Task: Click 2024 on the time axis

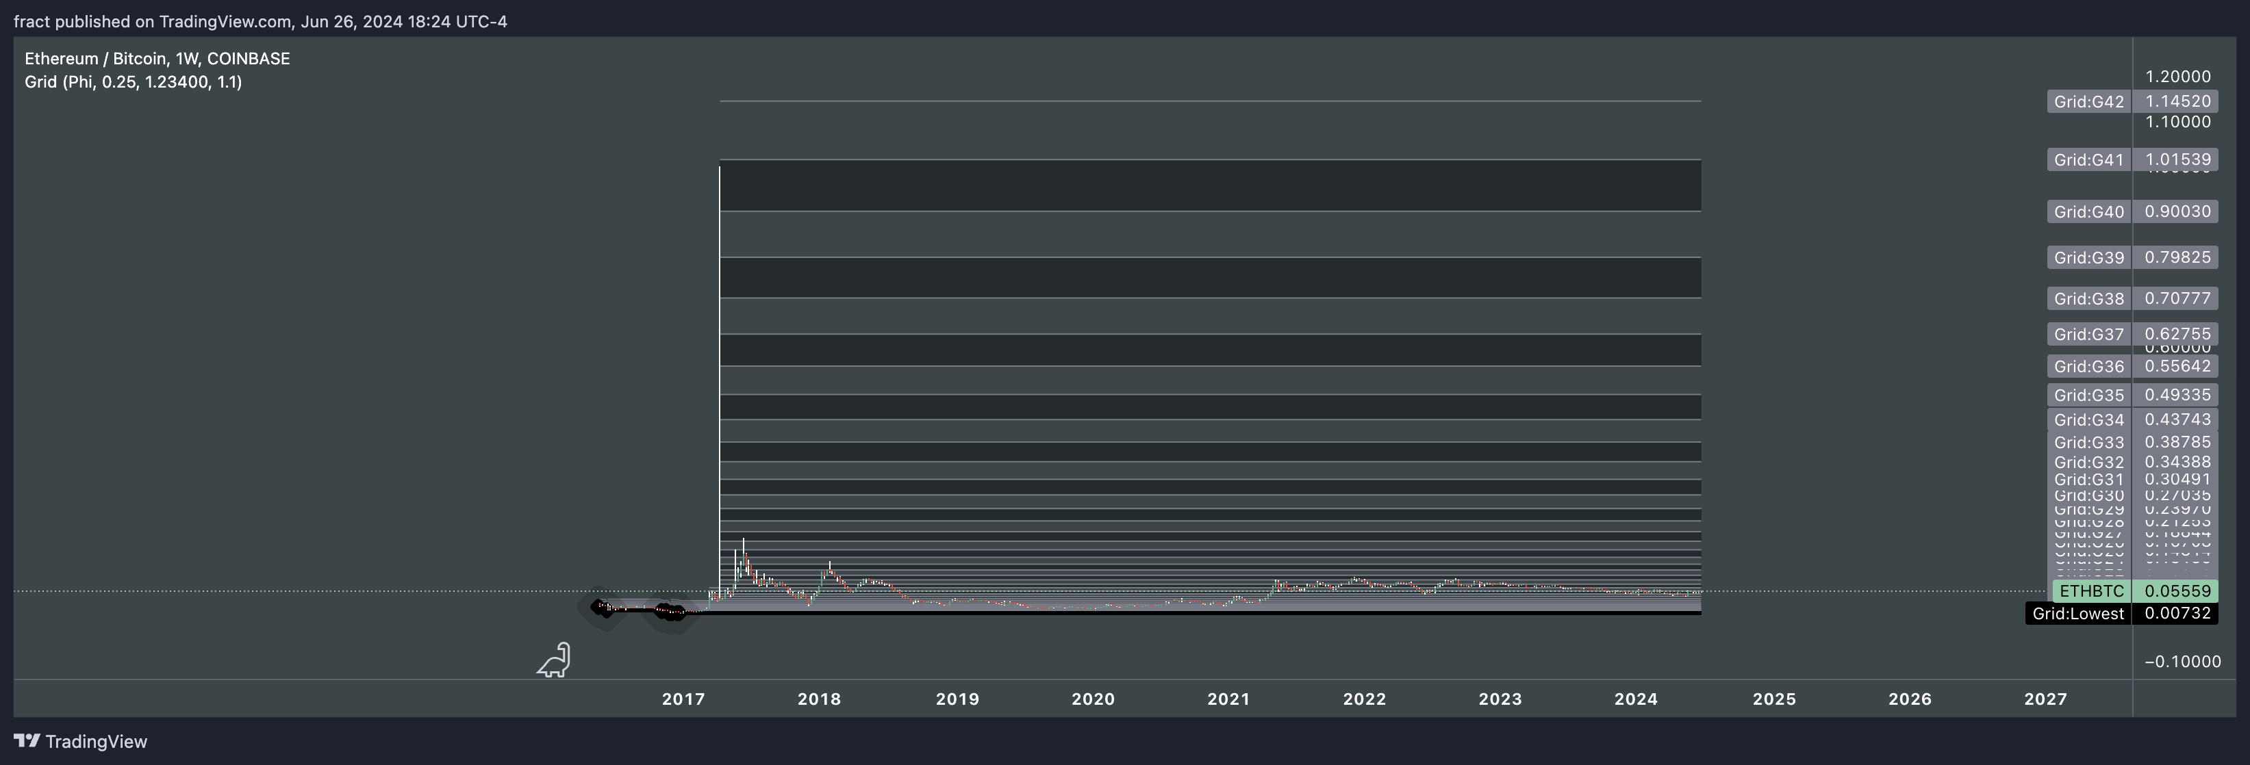Action: [x=1636, y=699]
